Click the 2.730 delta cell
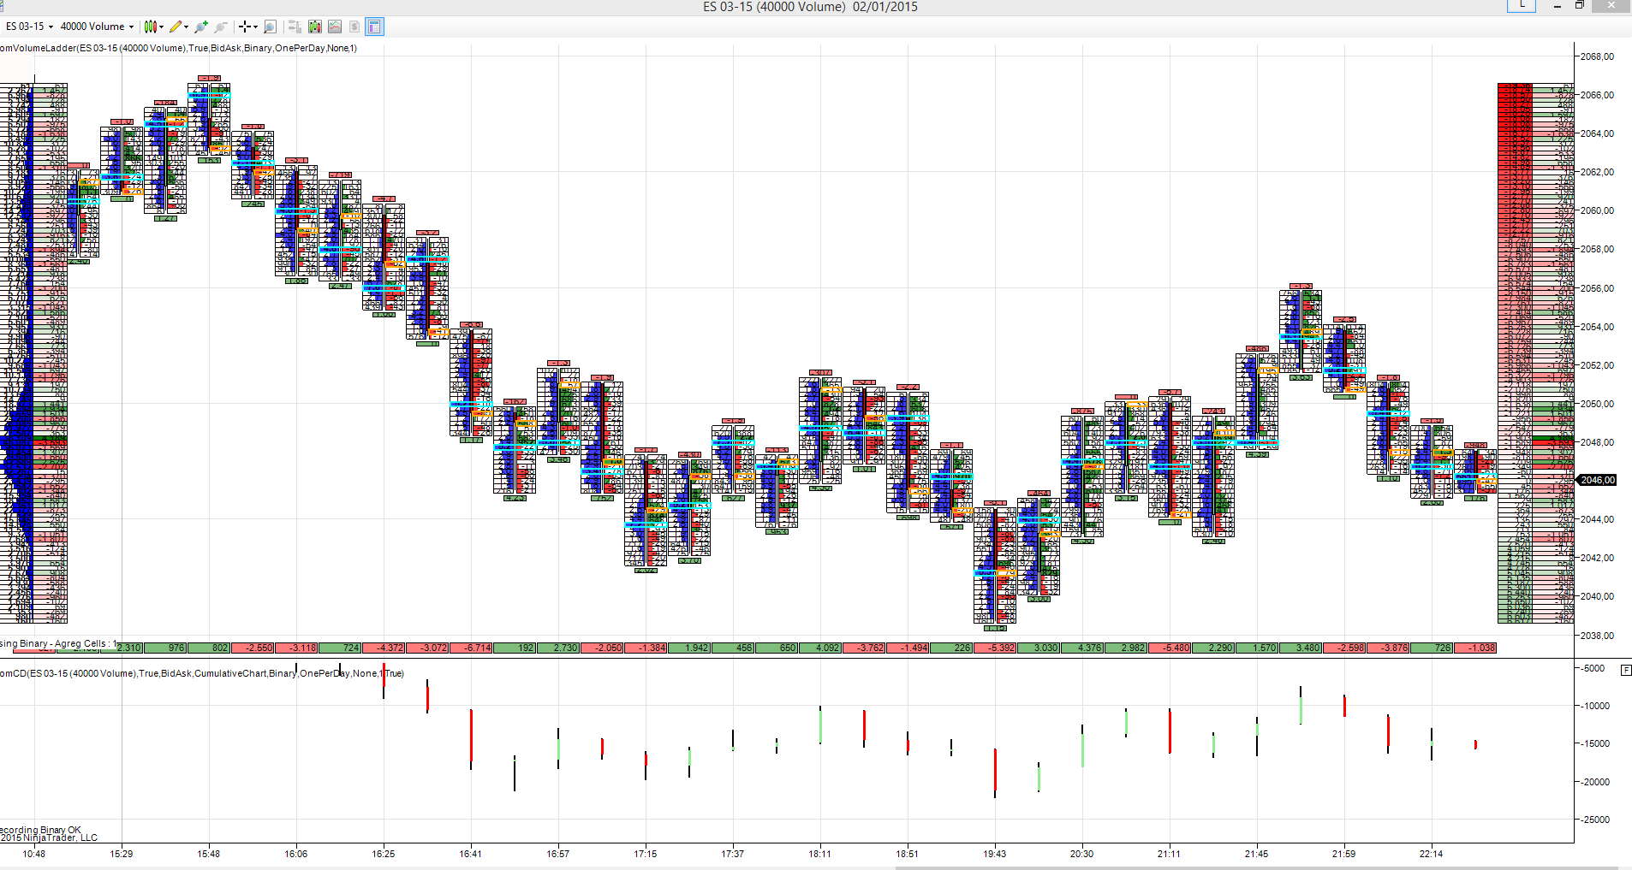This screenshot has height=870, width=1632. click(558, 648)
